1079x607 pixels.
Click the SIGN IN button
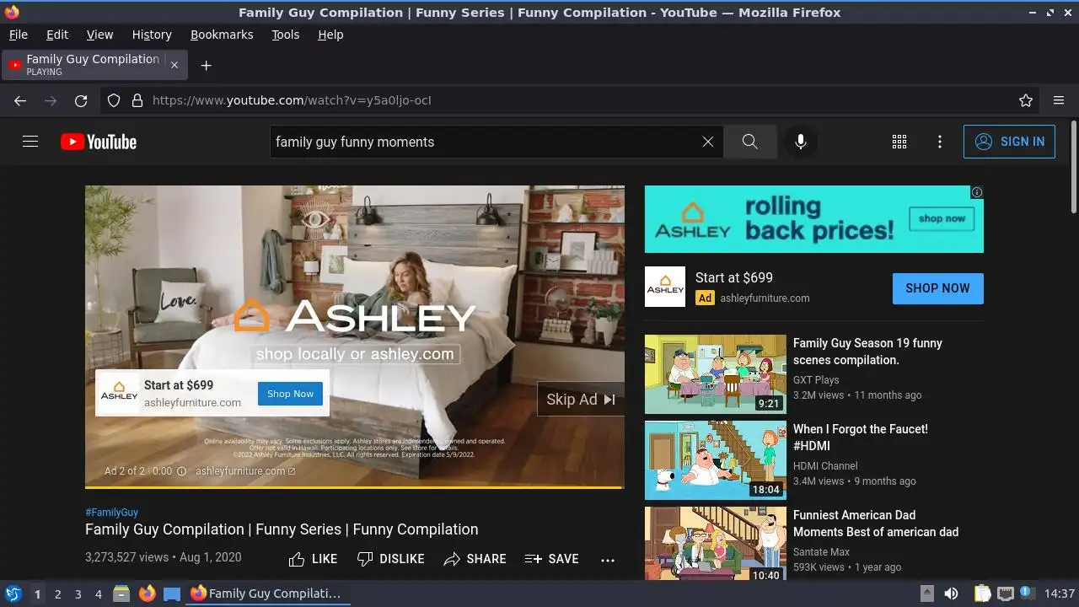coord(1009,142)
